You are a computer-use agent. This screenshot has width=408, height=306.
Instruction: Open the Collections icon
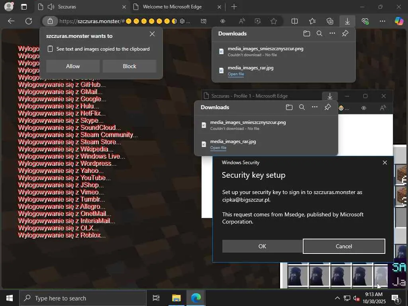pos(330,21)
